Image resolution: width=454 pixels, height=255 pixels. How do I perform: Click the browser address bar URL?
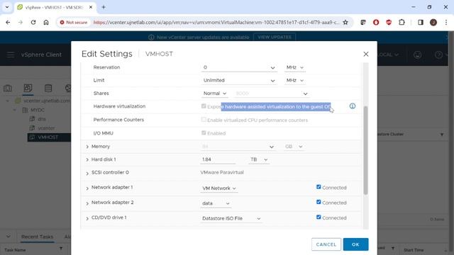click(216, 22)
